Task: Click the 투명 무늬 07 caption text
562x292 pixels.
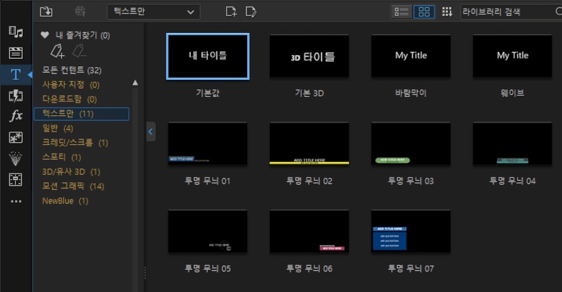Action: pyautogui.click(x=411, y=269)
